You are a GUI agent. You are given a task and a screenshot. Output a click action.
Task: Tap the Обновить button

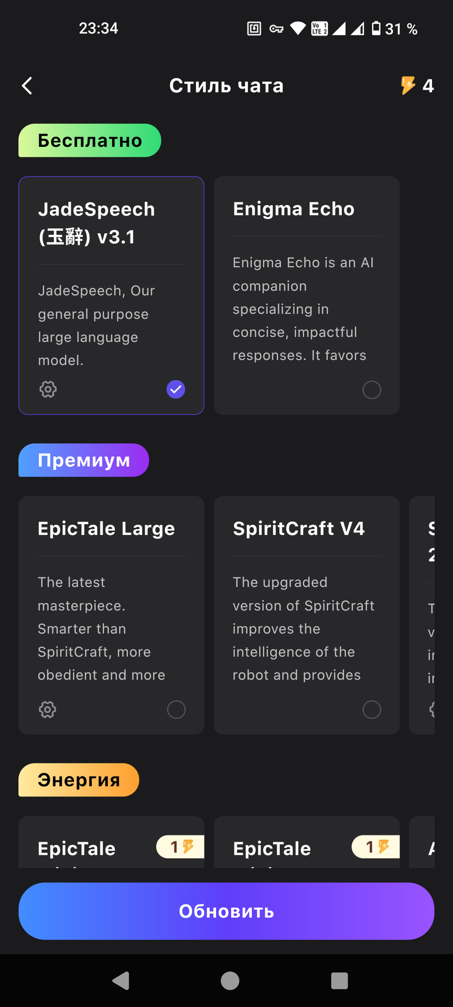tap(226, 911)
